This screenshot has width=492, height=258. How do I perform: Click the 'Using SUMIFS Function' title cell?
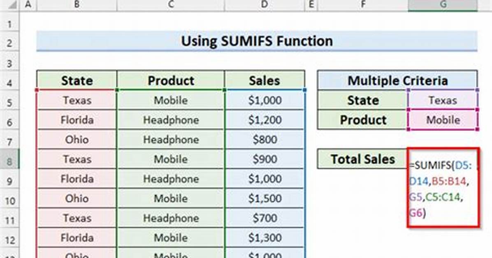tap(257, 41)
